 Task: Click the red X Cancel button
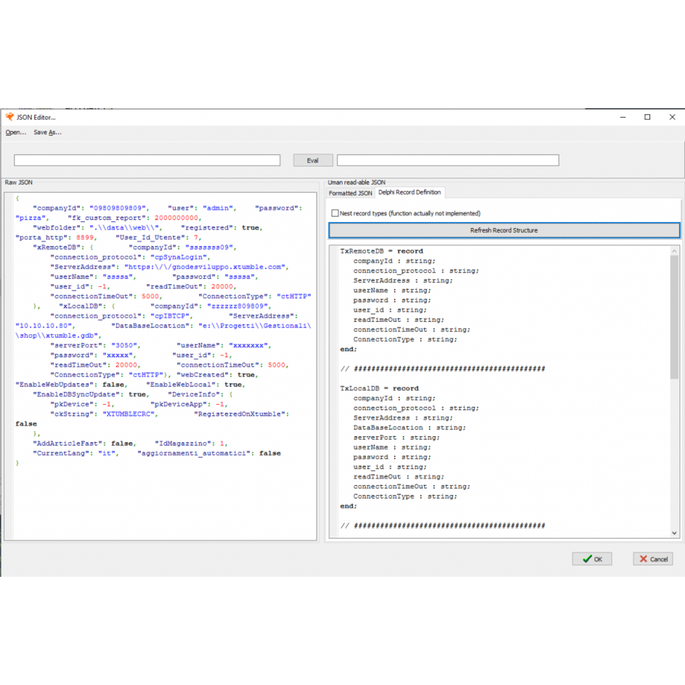pyautogui.click(x=653, y=559)
